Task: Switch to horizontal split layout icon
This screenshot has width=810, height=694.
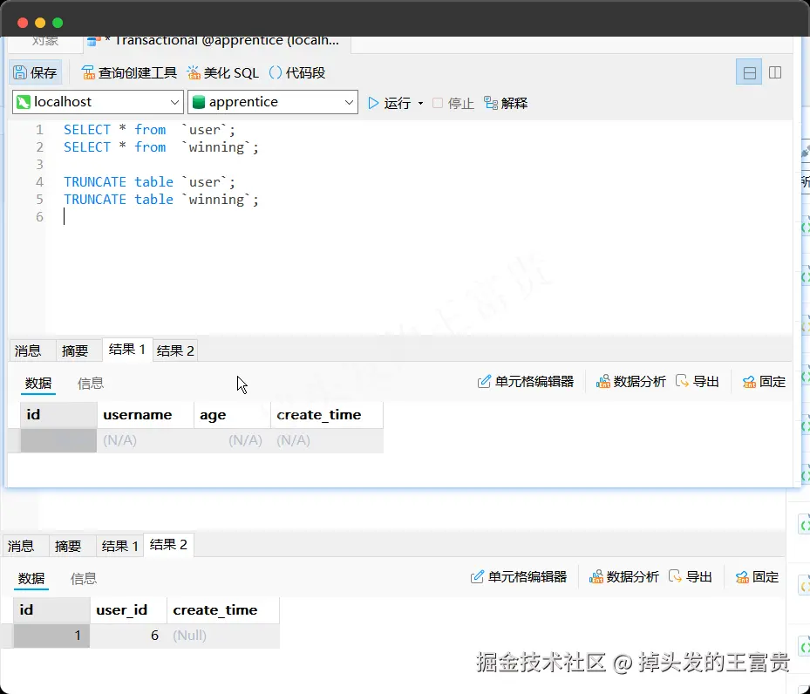Action: pyautogui.click(x=749, y=73)
